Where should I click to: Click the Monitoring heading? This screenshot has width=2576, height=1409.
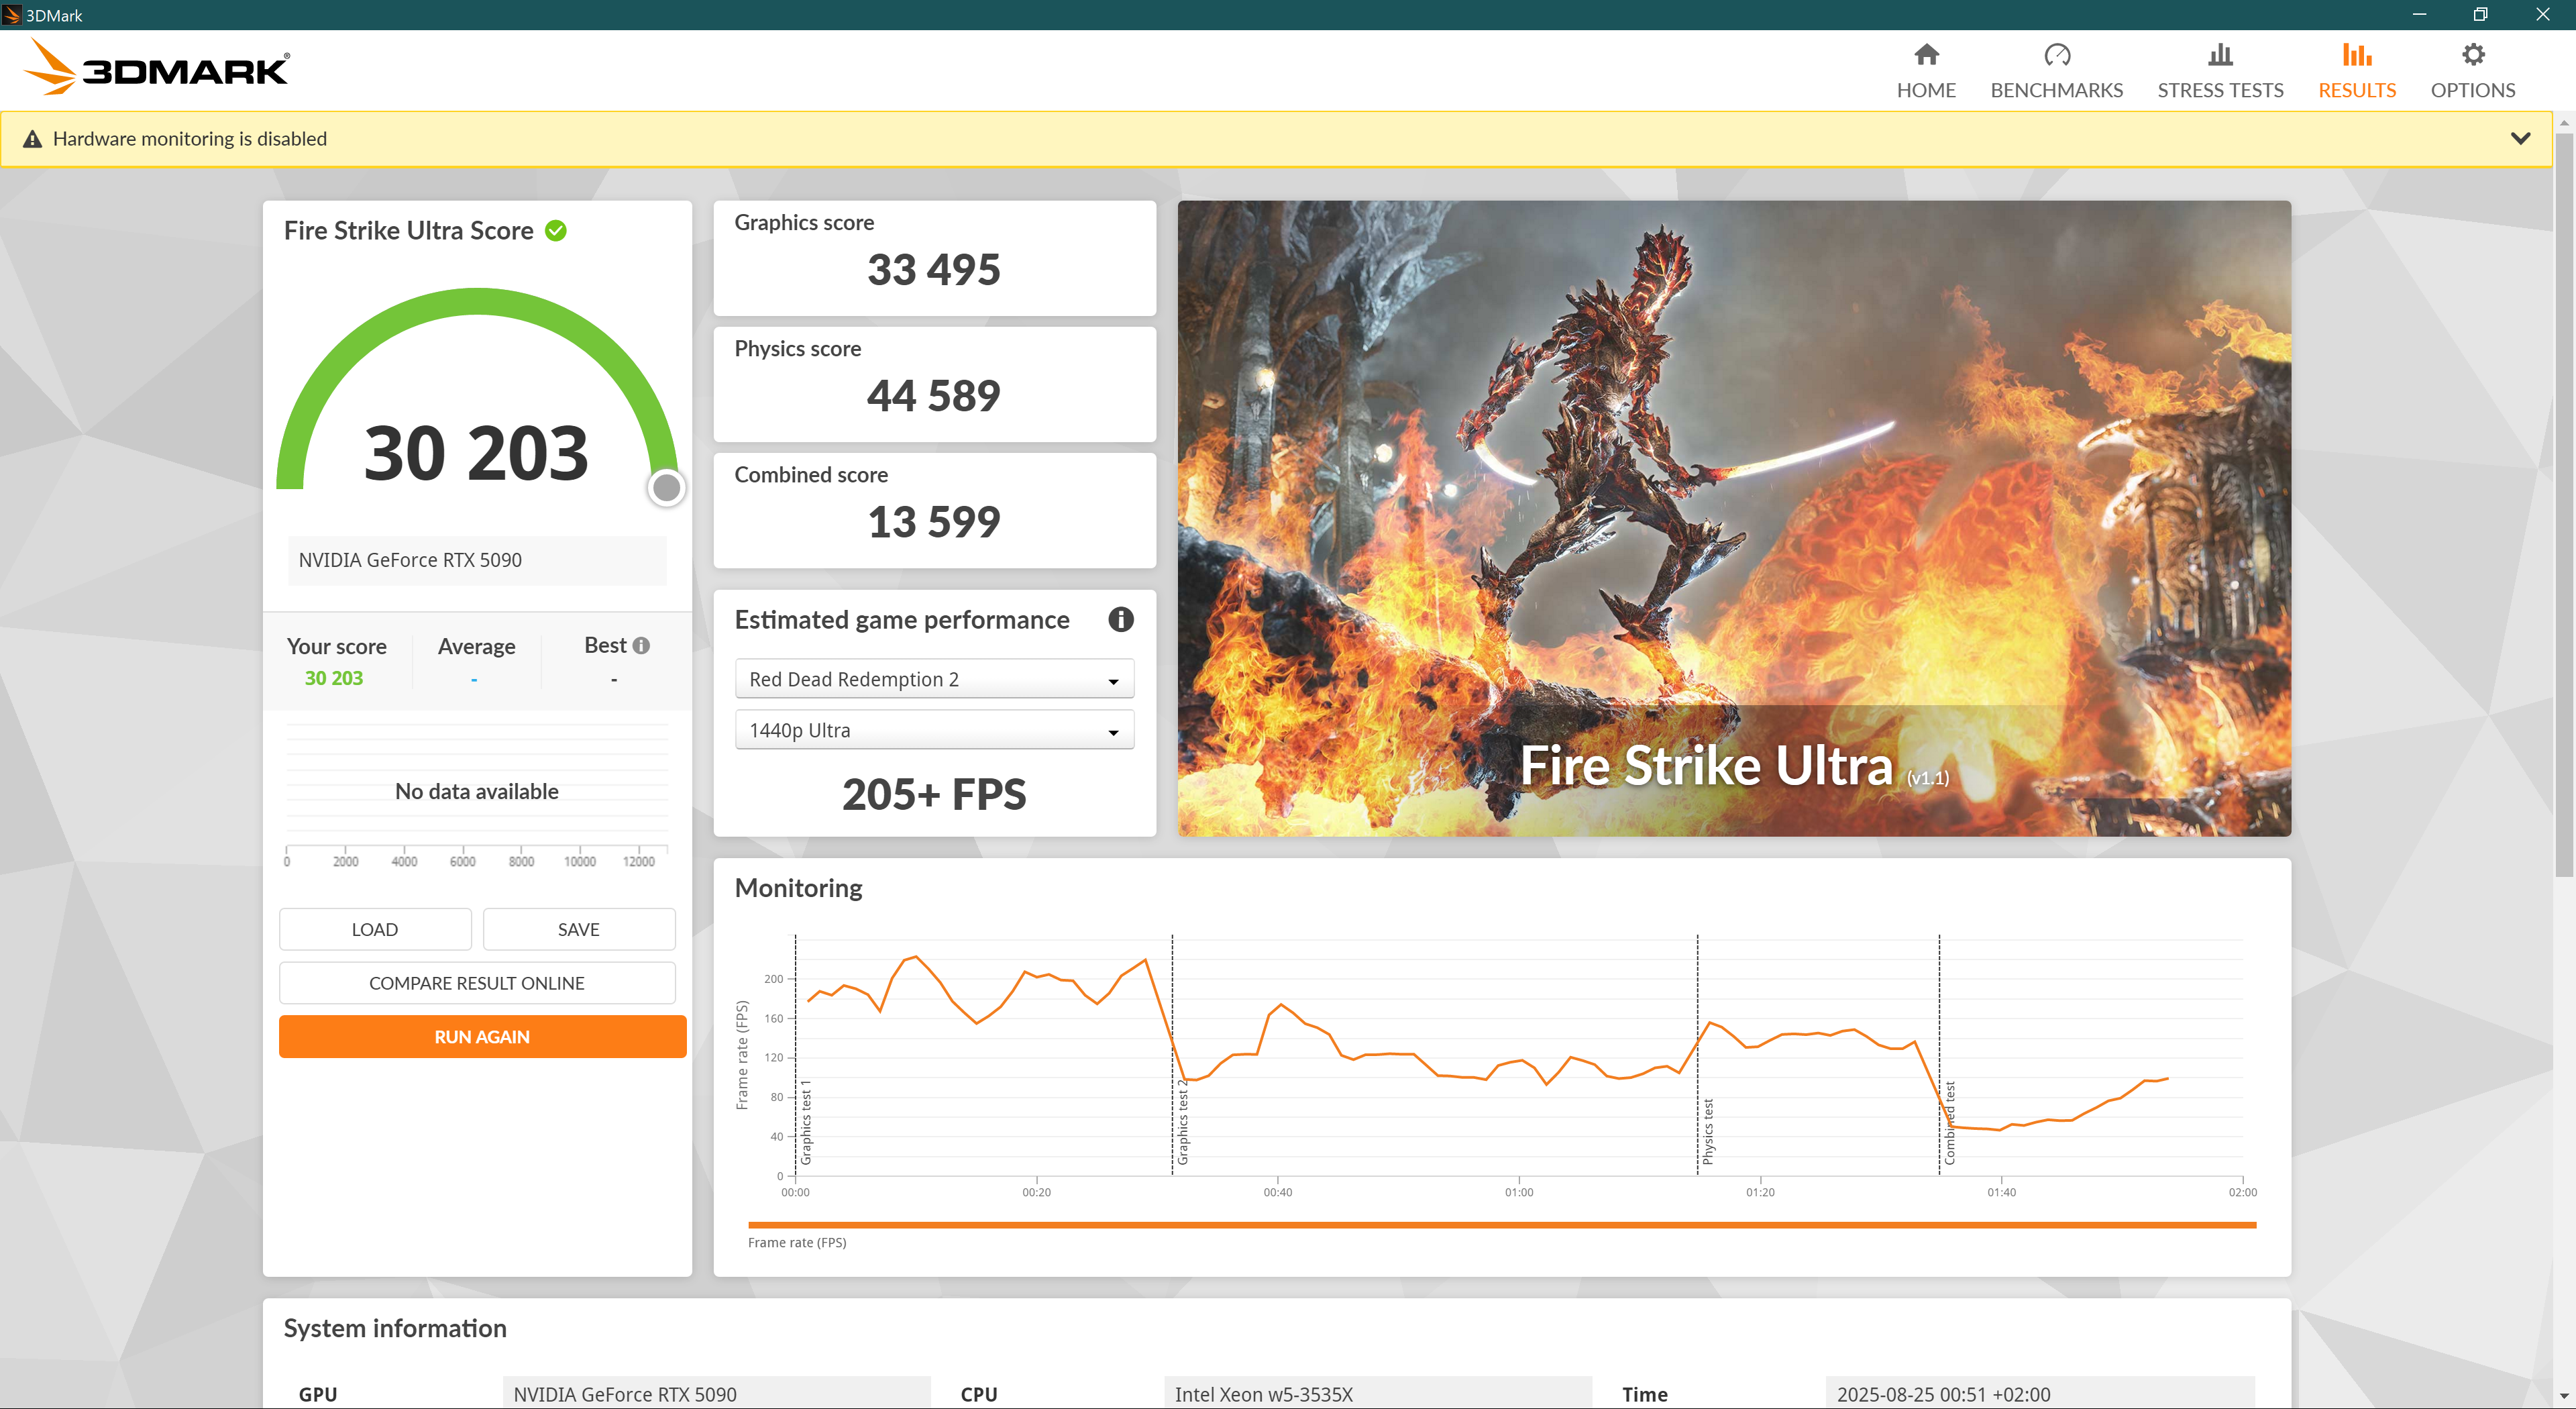(798, 888)
